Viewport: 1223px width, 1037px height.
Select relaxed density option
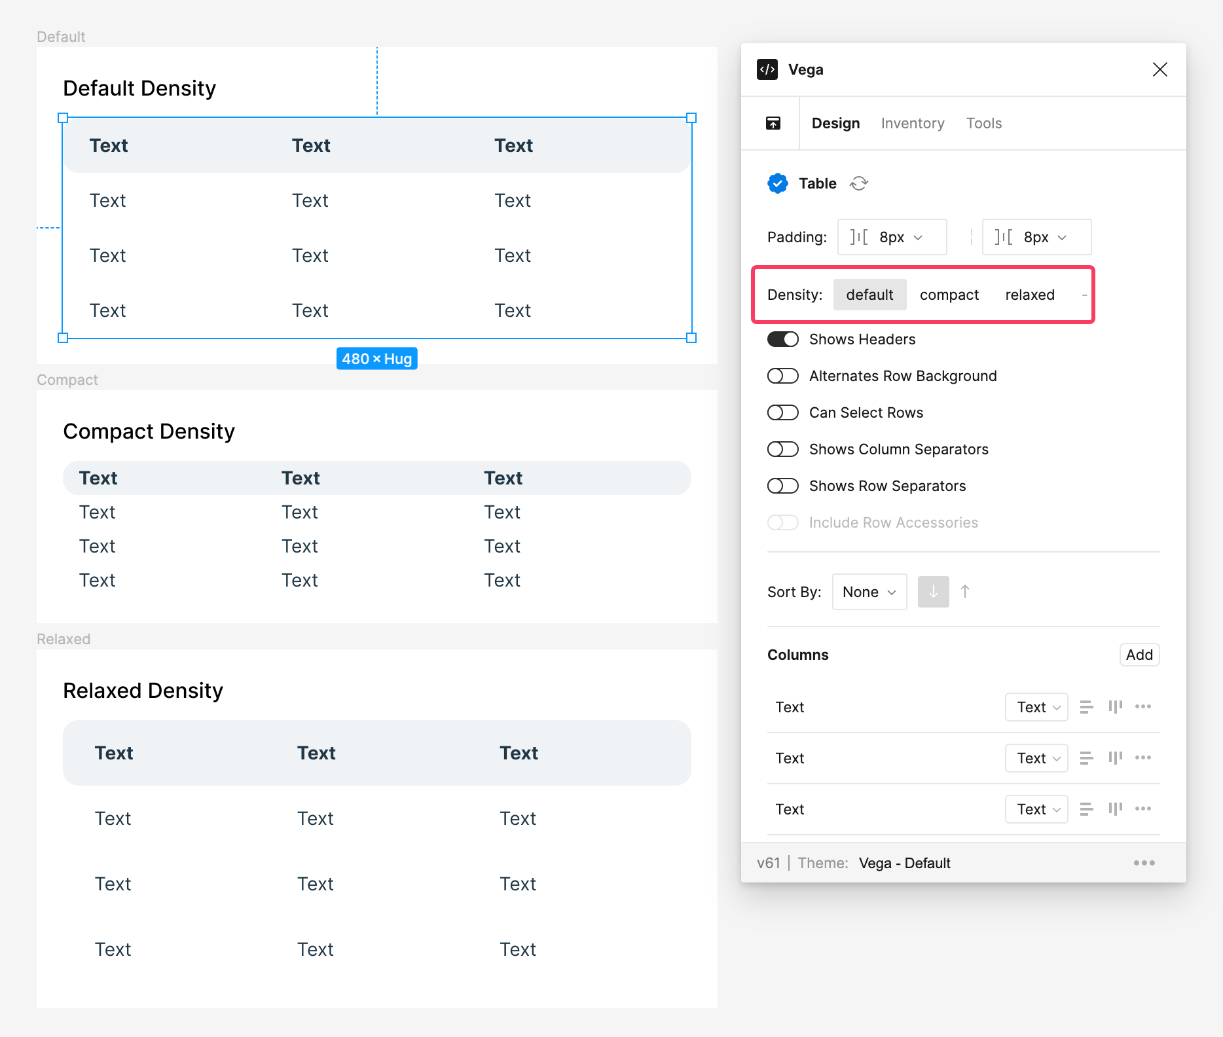[x=1030, y=295]
